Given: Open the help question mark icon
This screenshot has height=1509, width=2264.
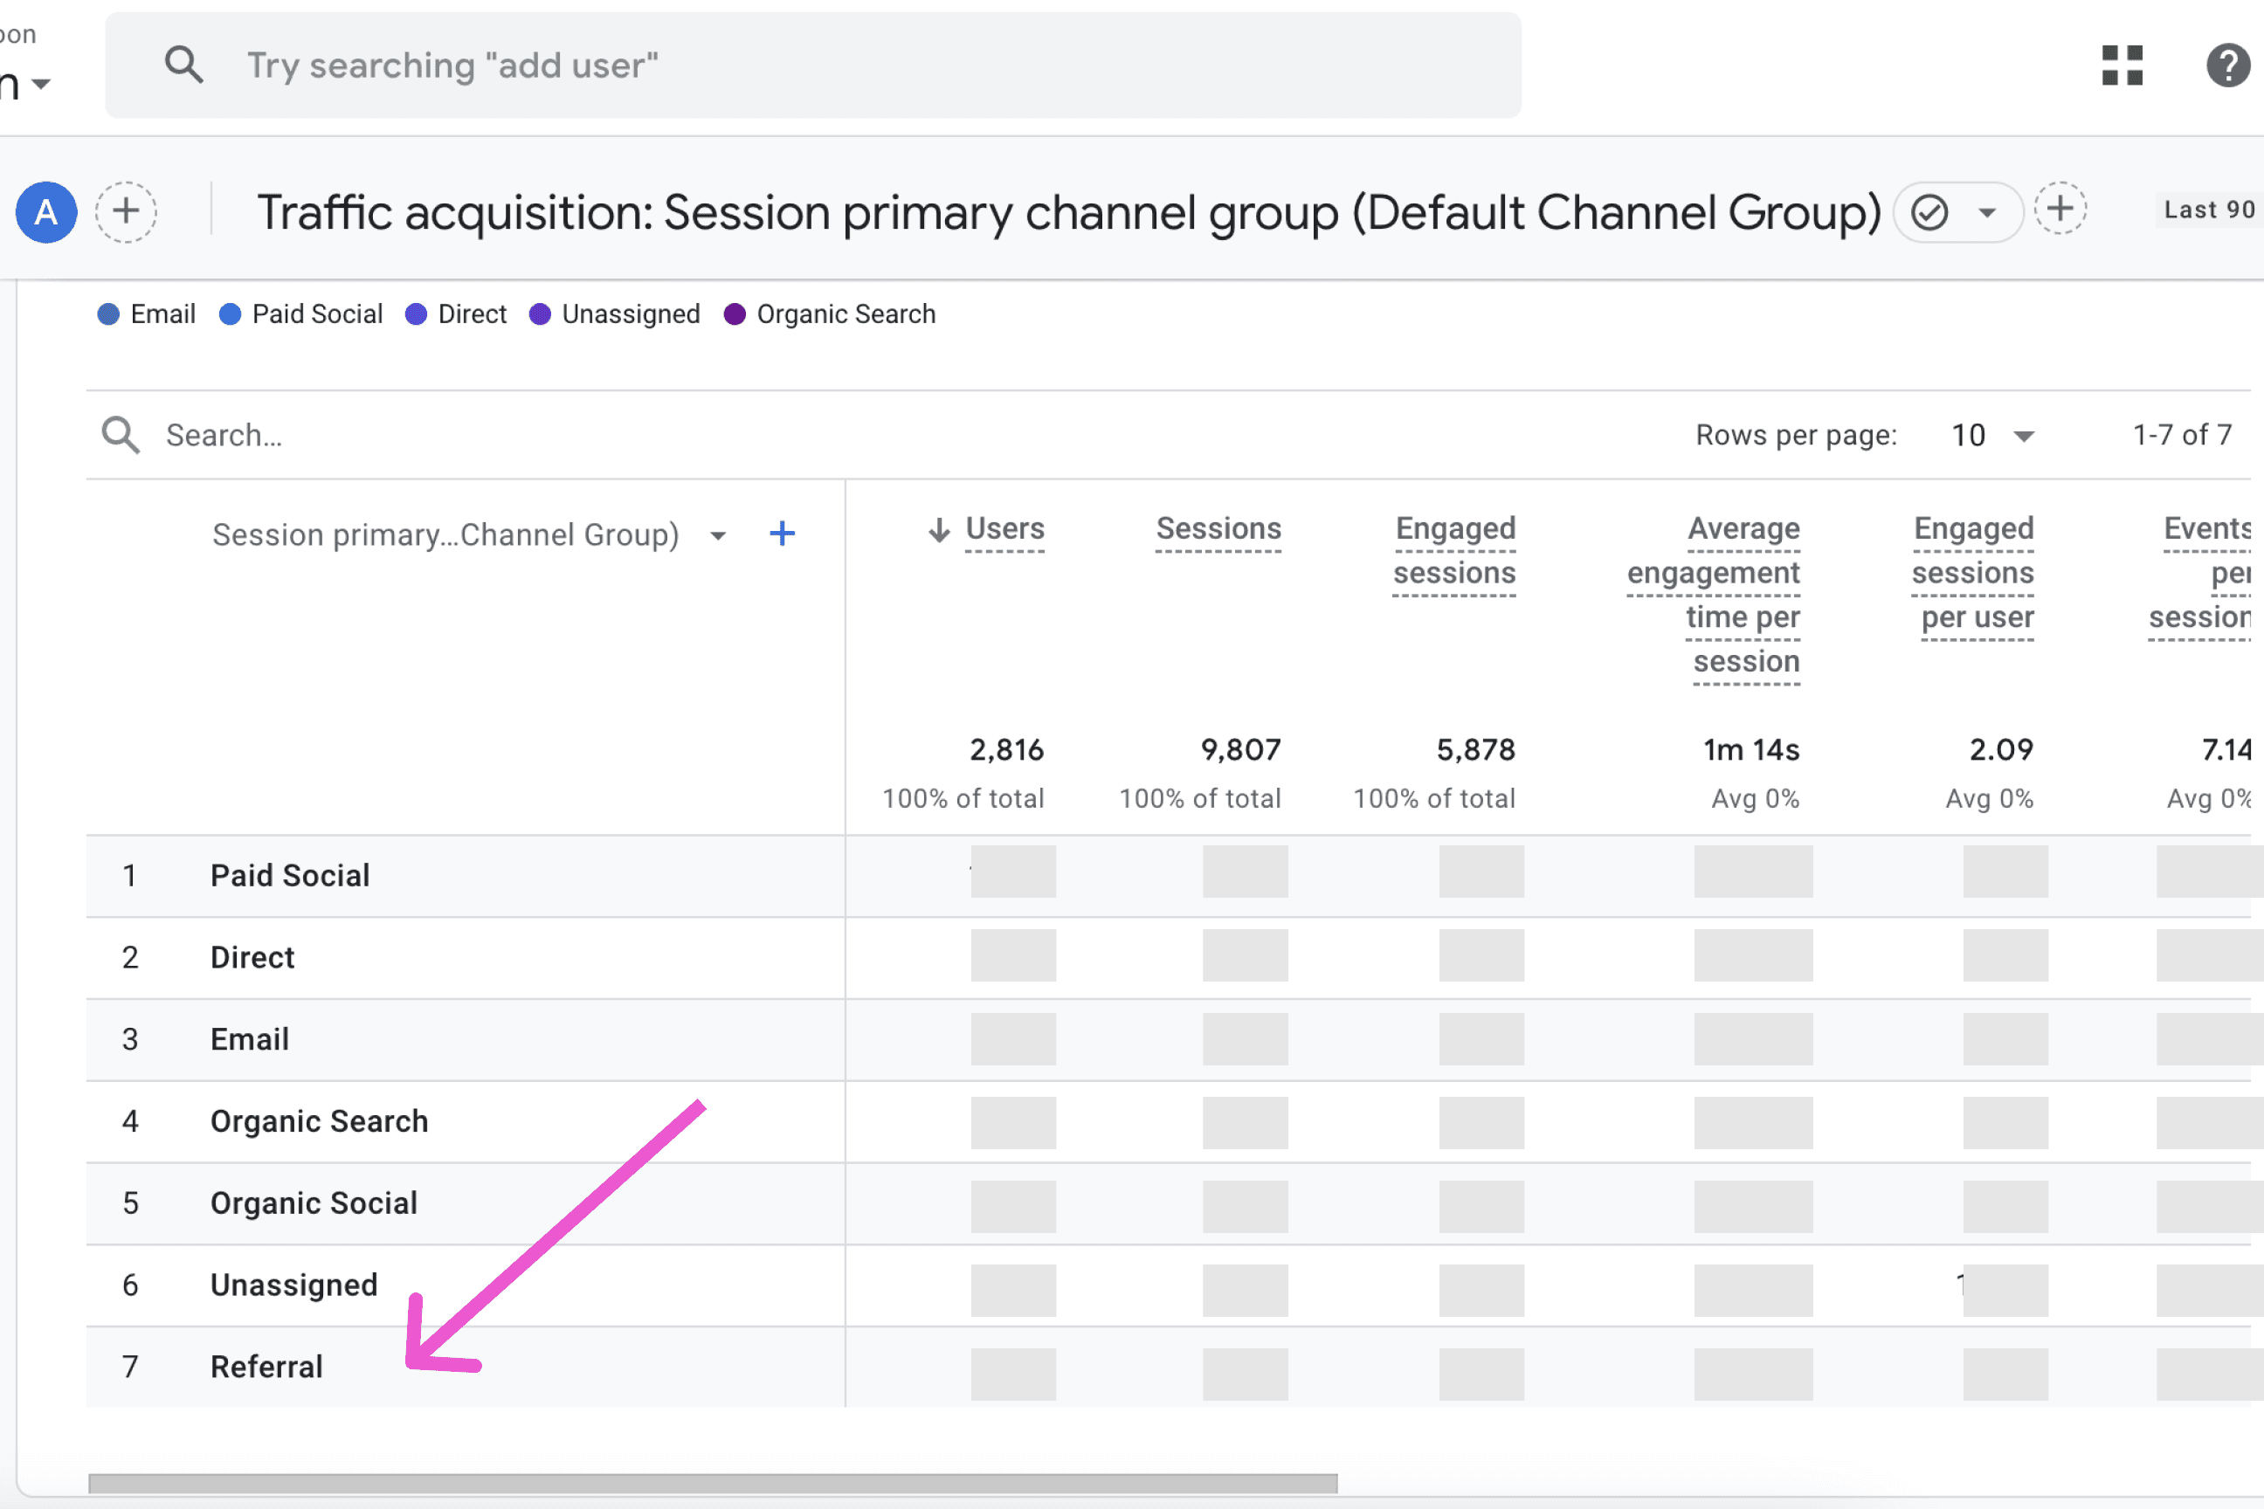Looking at the screenshot, I should [x=2227, y=65].
